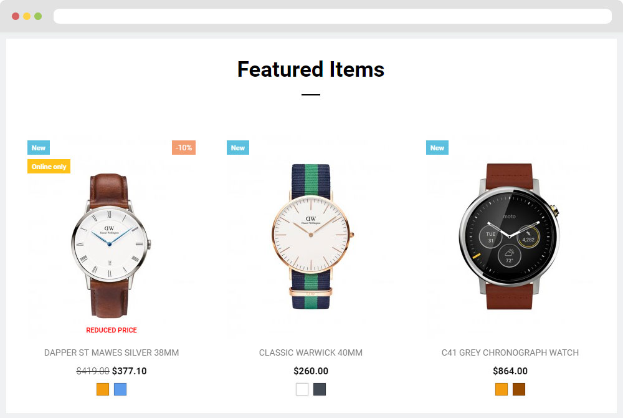Click the Online only yellow badge
Screen dimensions: 623x418
[49, 166]
